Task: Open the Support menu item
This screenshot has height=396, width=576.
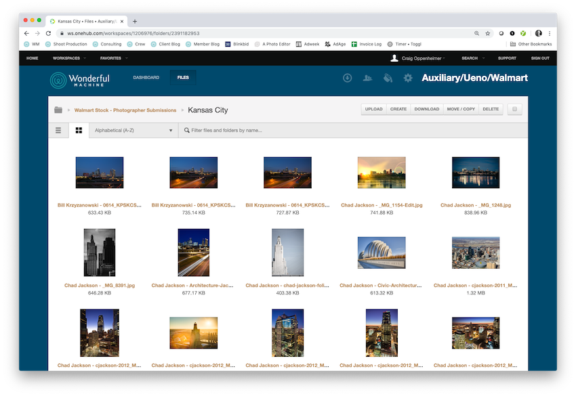Action: click(507, 58)
